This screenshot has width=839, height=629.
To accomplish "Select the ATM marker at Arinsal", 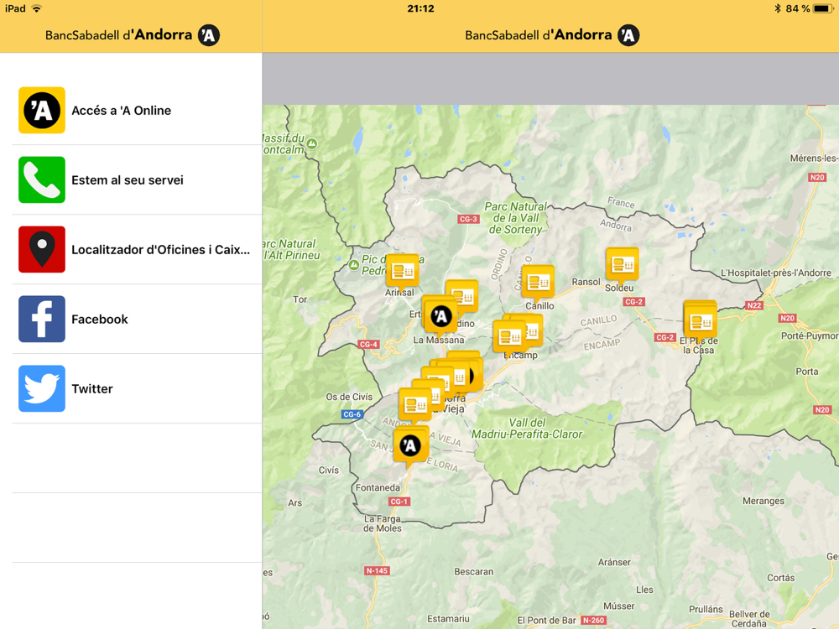I will [403, 272].
